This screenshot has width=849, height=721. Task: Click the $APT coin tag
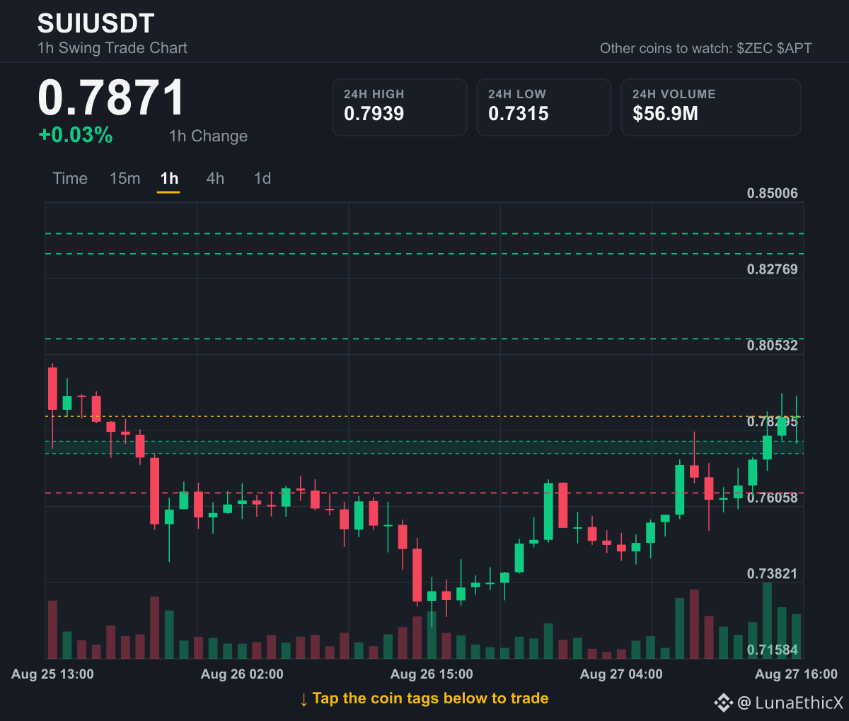(795, 48)
